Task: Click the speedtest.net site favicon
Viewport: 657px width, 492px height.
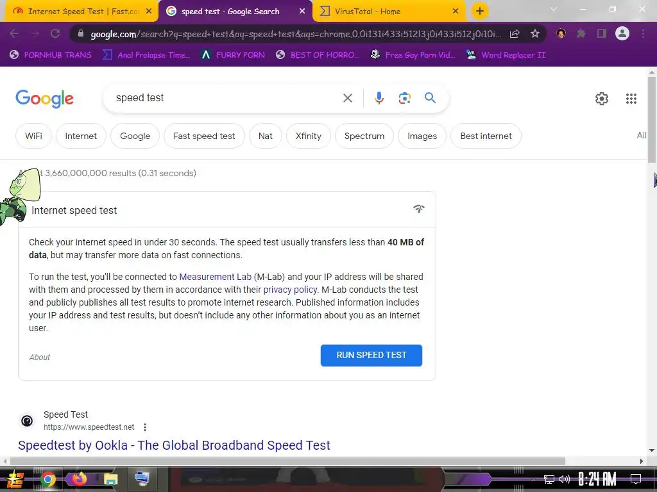Action: [x=27, y=421]
